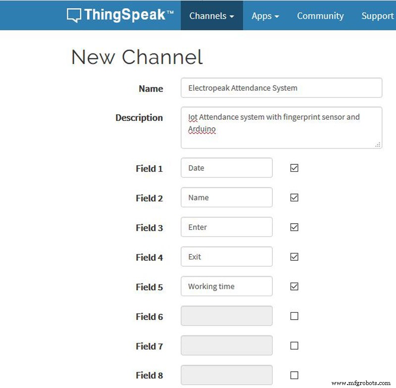Viewport: 396px width, 388px height.
Task: Open the Channels dropdown menu
Action: tap(211, 16)
